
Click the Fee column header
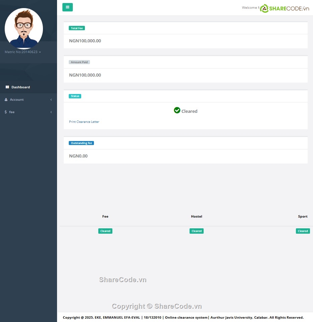pyautogui.click(x=105, y=217)
